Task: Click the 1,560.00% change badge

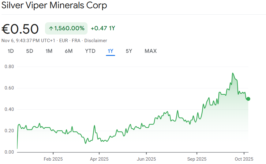Action: point(66,28)
